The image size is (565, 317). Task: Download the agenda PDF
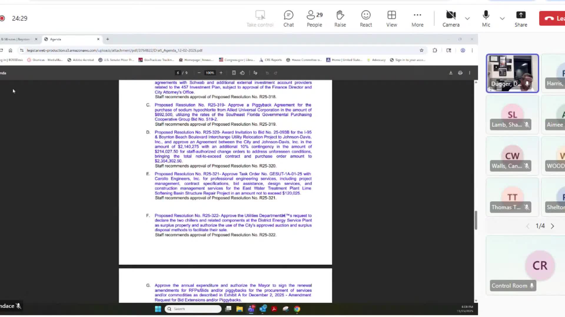(451, 73)
